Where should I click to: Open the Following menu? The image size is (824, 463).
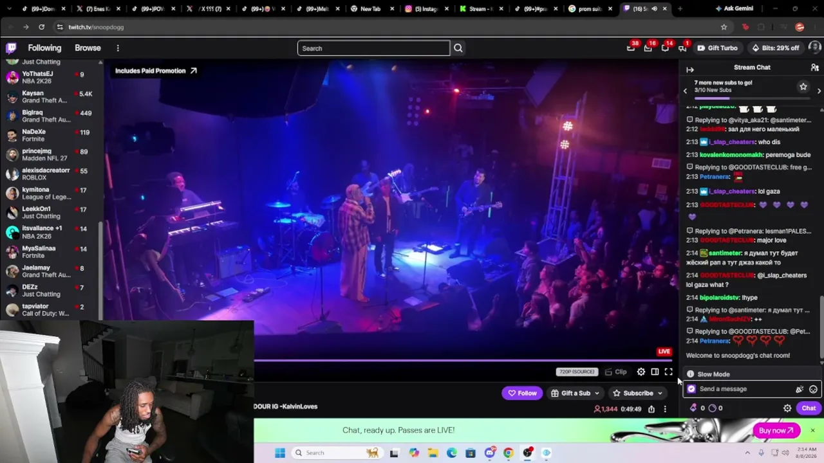44,48
